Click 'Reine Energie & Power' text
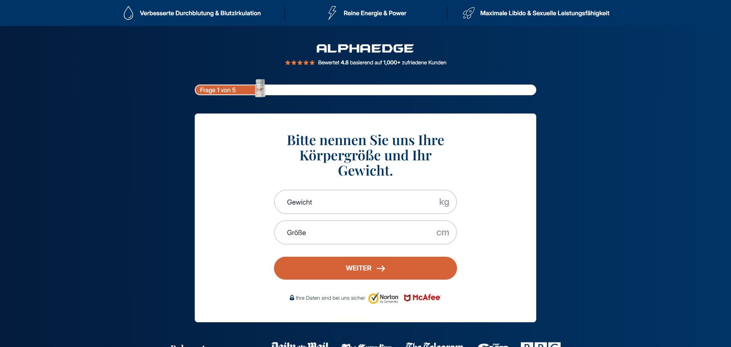 pyautogui.click(x=375, y=13)
